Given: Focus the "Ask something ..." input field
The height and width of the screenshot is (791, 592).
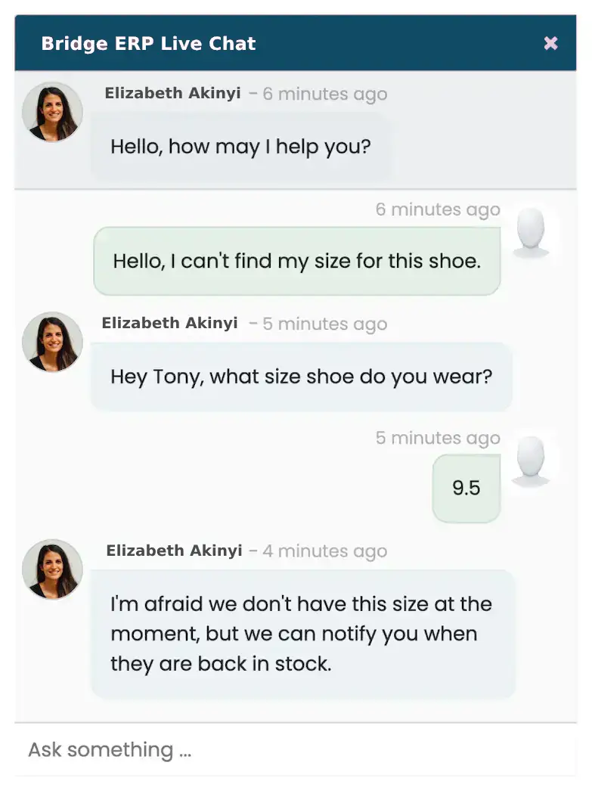Looking at the screenshot, I should (295, 749).
